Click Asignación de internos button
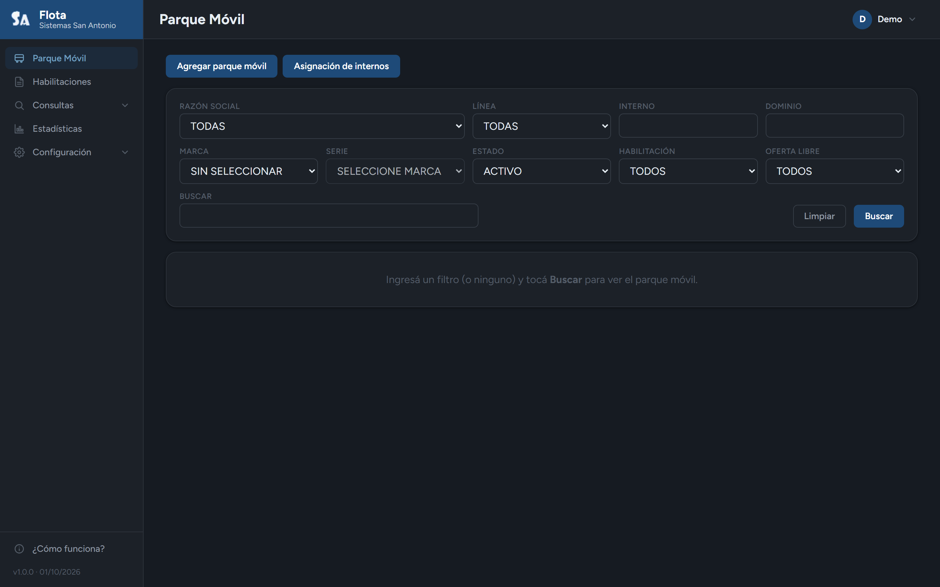 click(341, 67)
